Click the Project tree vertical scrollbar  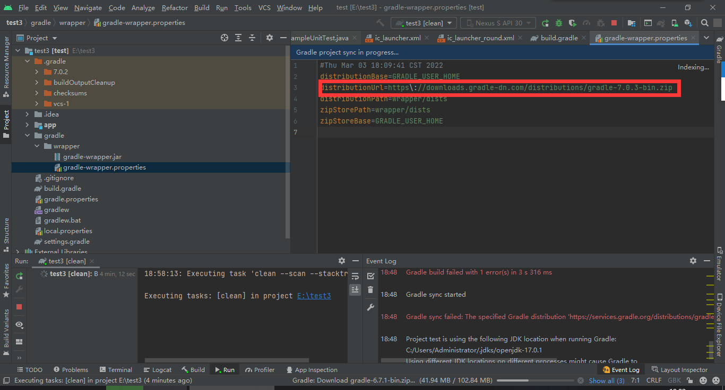tap(288, 142)
